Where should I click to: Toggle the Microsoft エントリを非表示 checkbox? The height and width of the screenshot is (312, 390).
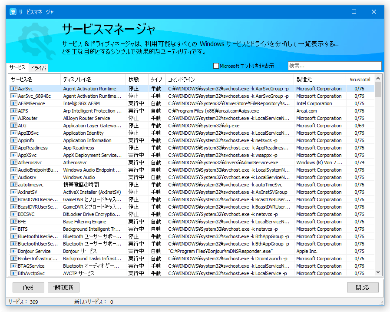coord(216,66)
